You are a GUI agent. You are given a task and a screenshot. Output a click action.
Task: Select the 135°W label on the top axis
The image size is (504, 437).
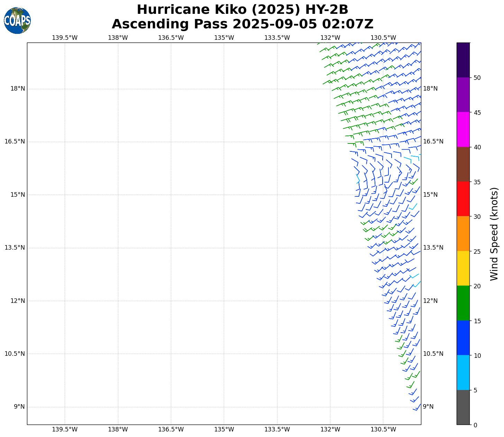pos(224,38)
